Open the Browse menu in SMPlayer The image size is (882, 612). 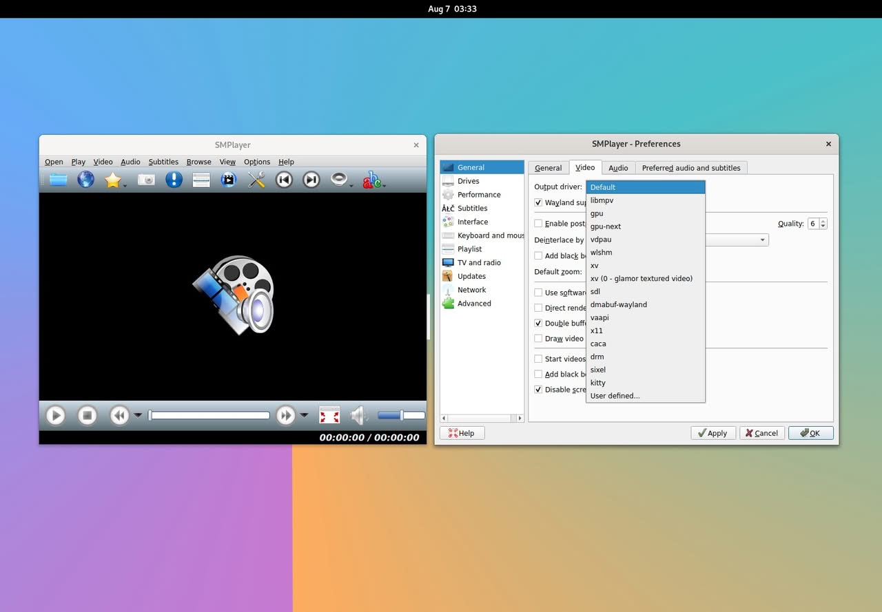[198, 162]
